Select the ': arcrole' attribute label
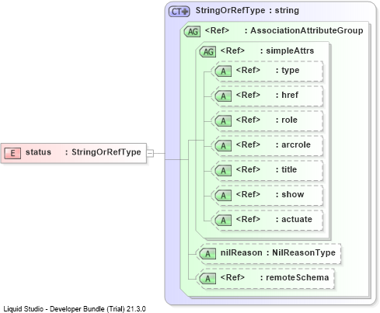 [x=293, y=144]
